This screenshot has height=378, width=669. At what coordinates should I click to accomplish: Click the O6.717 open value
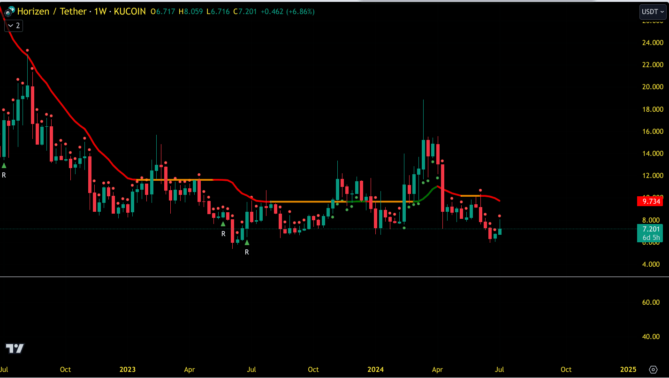pyautogui.click(x=163, y=12)
